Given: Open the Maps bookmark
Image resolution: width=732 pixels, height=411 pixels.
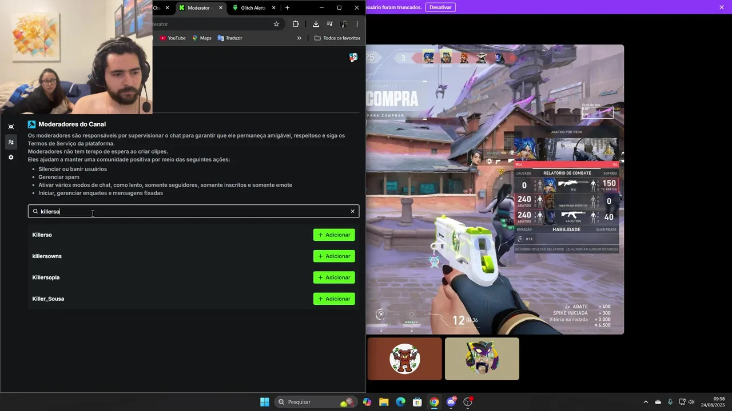Looking at the screenshot, I should [201, 38].
